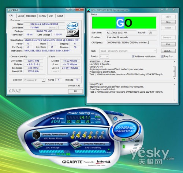The image size is (183, 173).
Task: Click the Dynamic Frequency CPU chip icon
Action: coord(75,145)
